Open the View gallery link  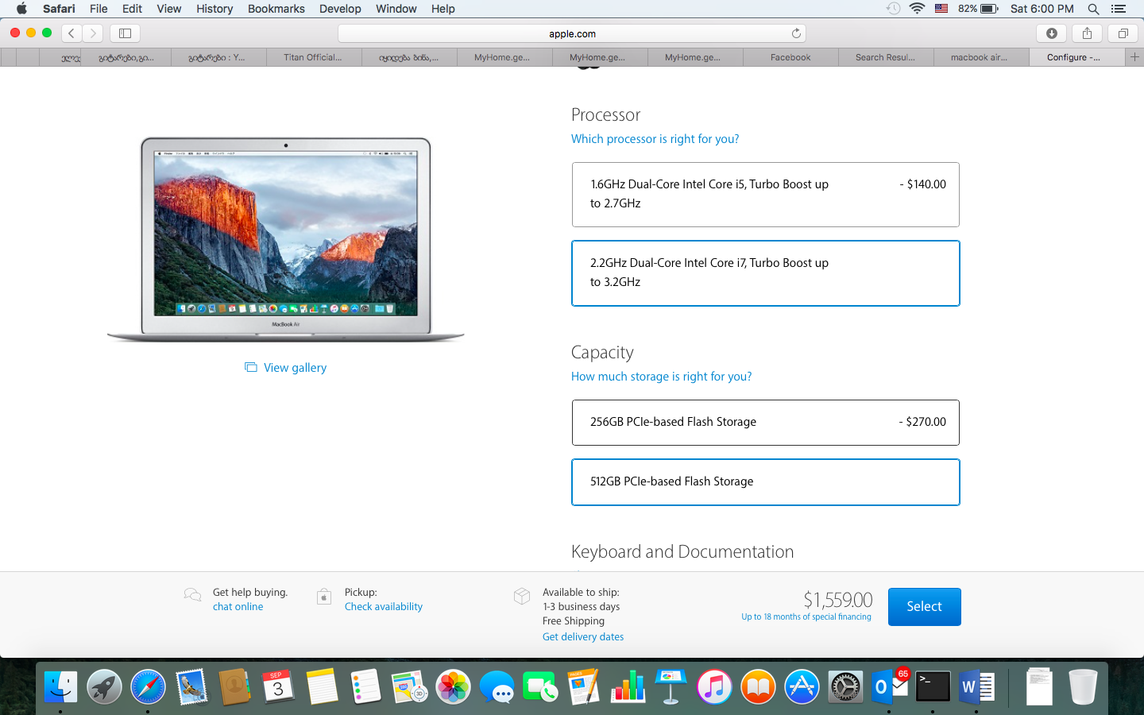click(x=286, y=368)
